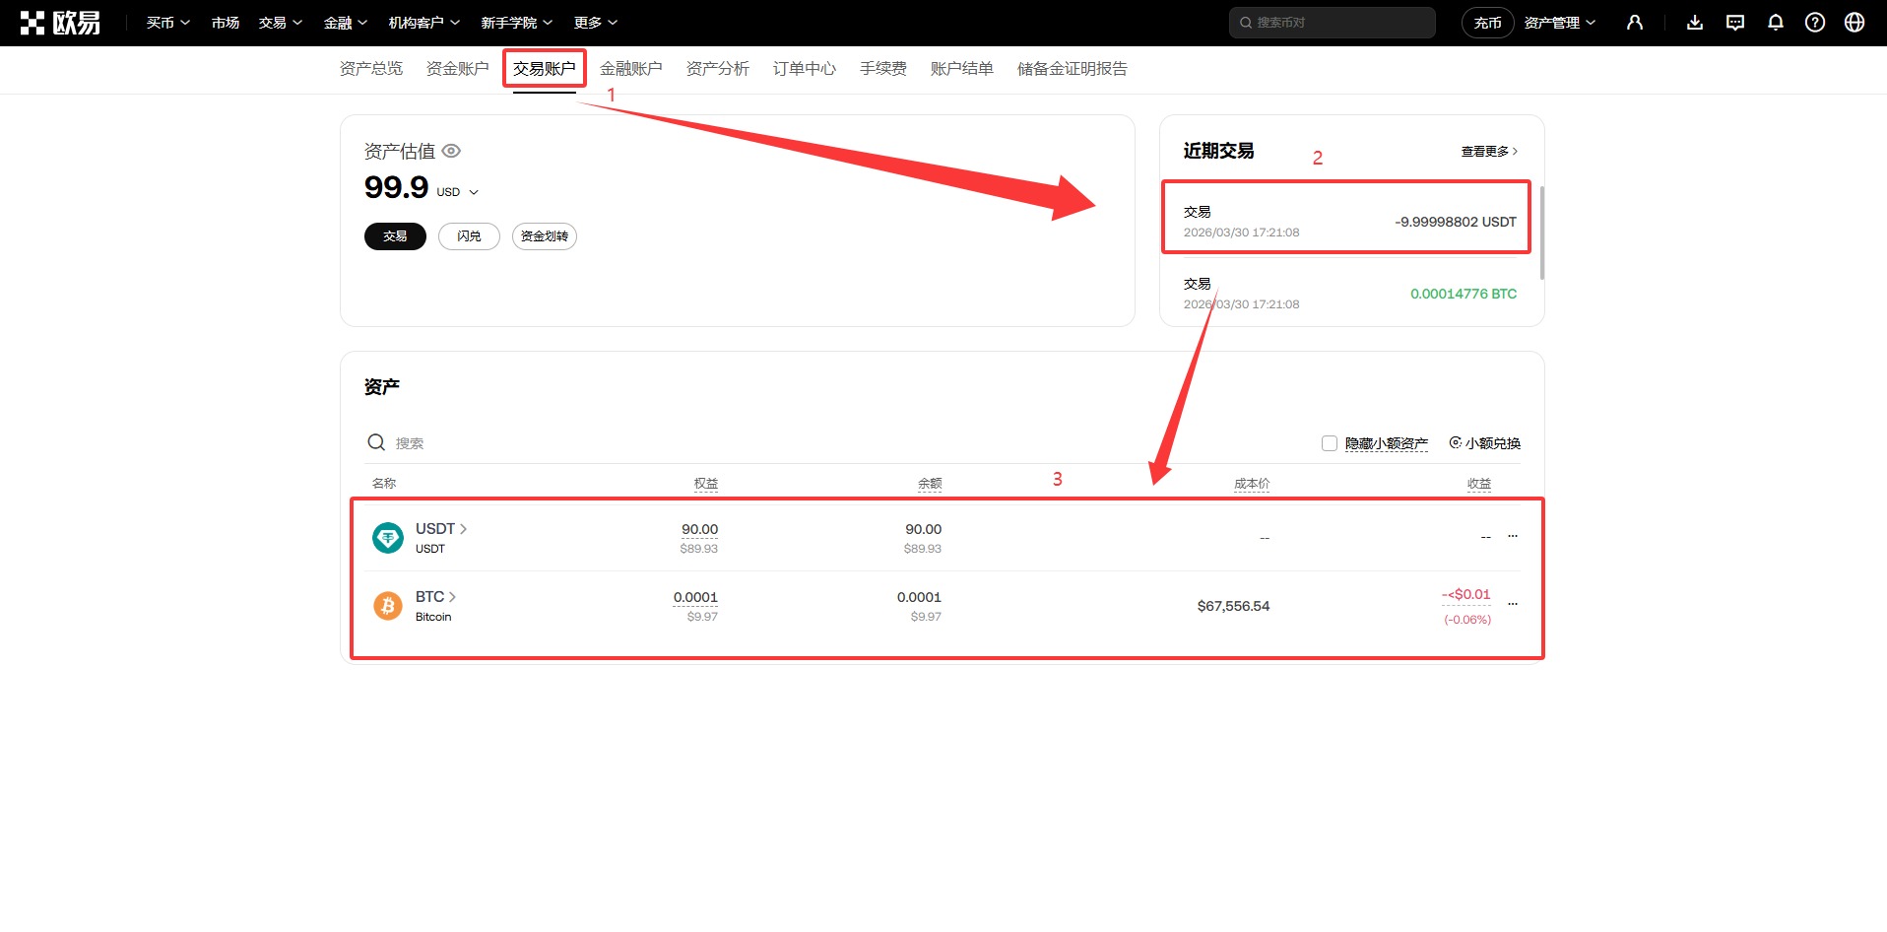Open more options for USDT row
Image resolution: width=1887 pixels, height=932 pixels.
(x=1513, y=537)
